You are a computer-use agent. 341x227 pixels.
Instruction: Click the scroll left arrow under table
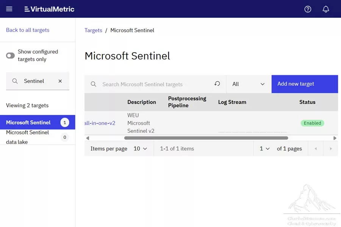tap(88, 138)
